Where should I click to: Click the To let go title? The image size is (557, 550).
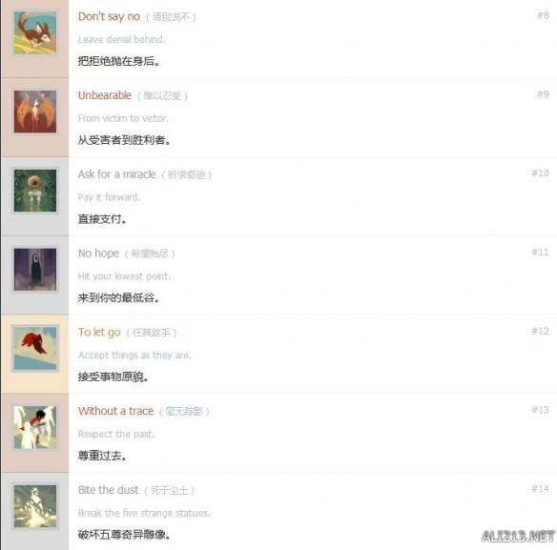(99, 332)
